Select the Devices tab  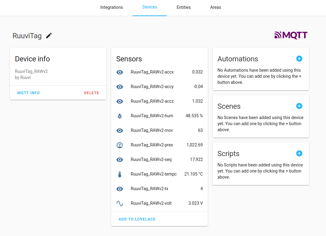click(150, 7)
